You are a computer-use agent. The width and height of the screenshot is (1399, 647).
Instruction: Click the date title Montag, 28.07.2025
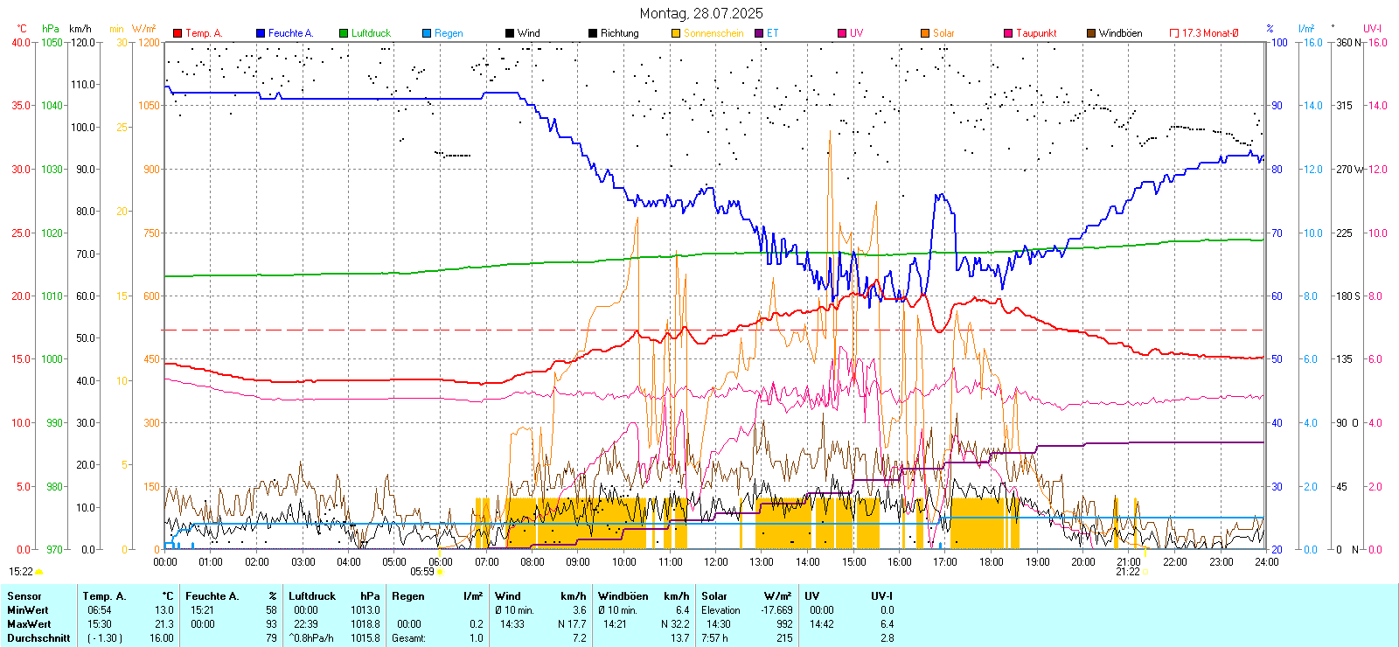tap(700, 13)
